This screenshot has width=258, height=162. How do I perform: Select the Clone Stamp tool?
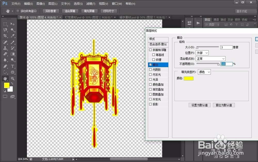click(5, 48)
